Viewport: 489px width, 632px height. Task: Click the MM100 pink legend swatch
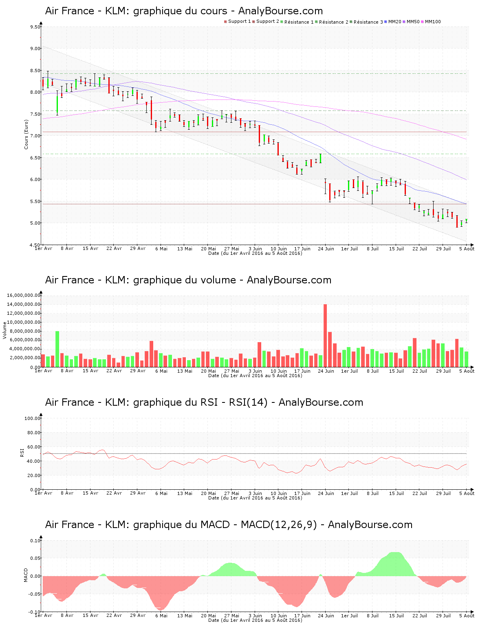click(x=422, y=22)
